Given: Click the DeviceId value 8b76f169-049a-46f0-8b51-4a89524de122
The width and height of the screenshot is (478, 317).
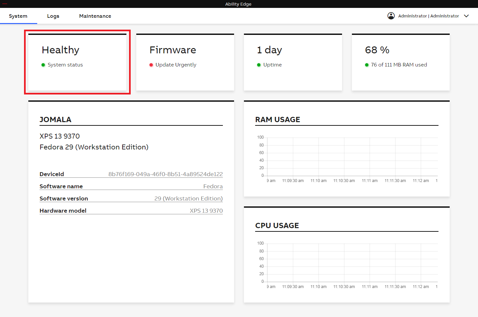Looking at the screenshot, I should pyautogui.click(x=166, y=174).
